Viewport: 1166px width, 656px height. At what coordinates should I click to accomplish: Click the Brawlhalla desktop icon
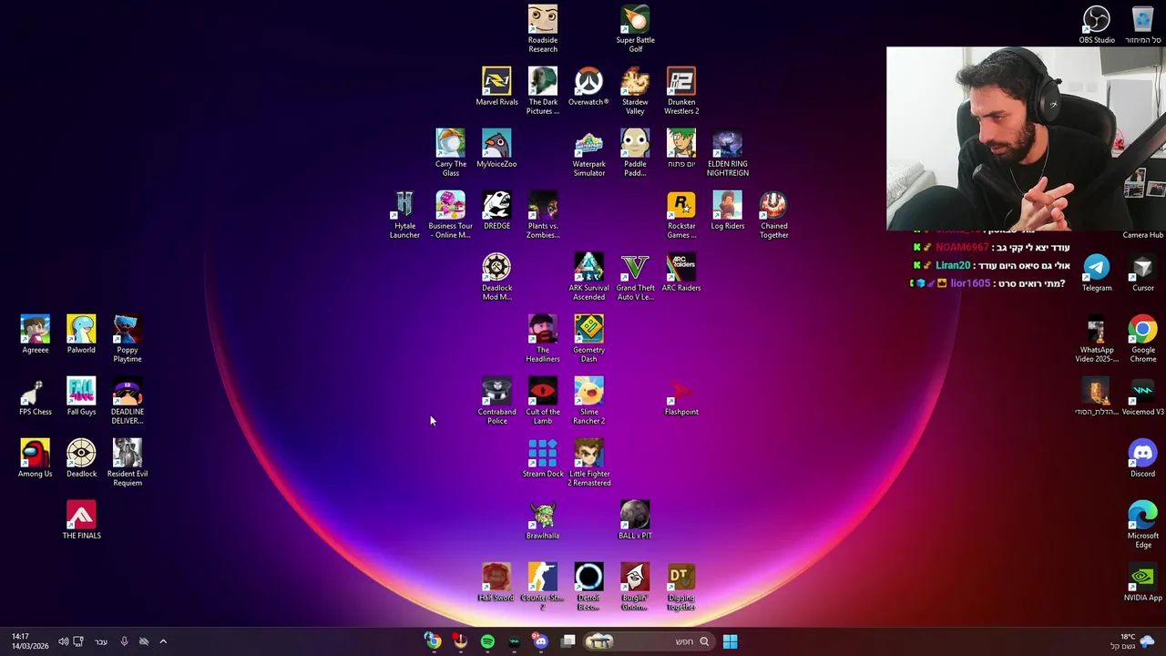[x=543, y=520]
